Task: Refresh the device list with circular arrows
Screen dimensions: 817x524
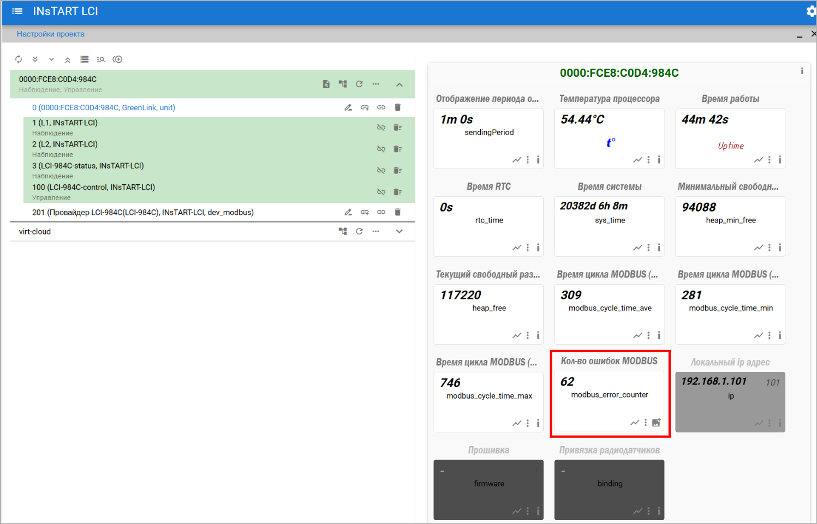Action: 19,59
